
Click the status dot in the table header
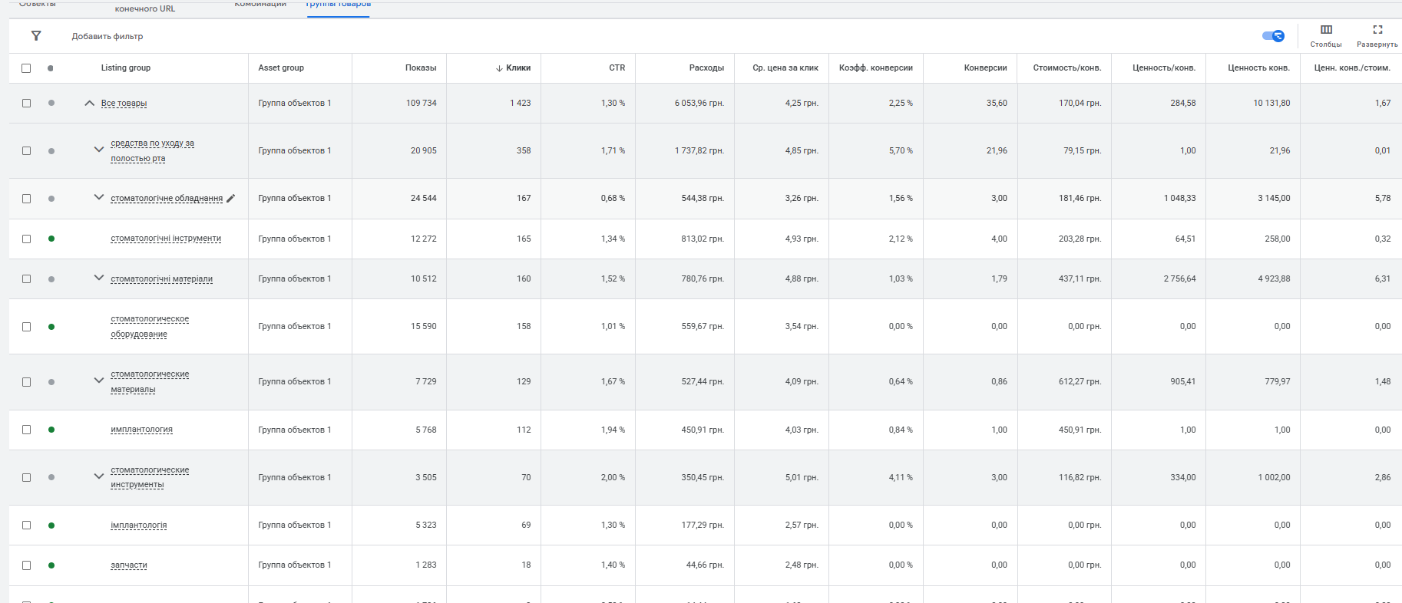tap(51, 68)
